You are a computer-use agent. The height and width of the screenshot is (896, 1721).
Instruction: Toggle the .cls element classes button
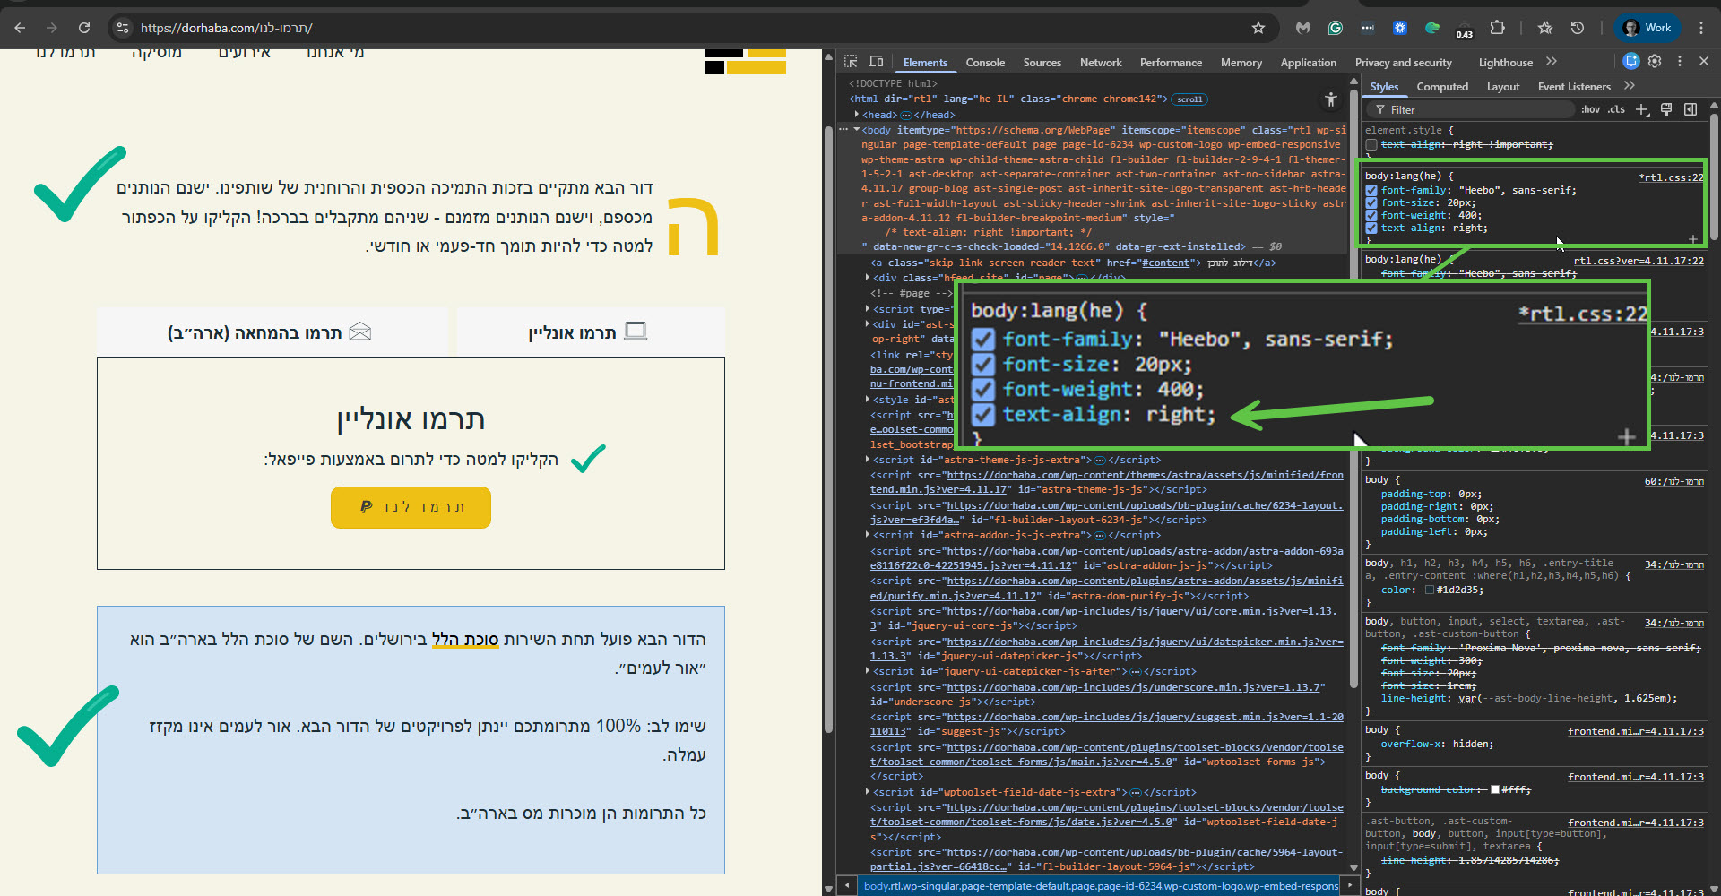point(1616,109)
